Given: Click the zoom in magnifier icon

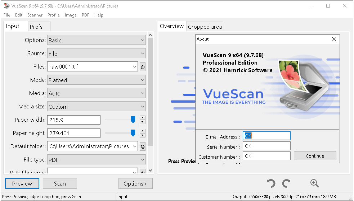Looking at the screenshot, I should (x=314, y=183).
